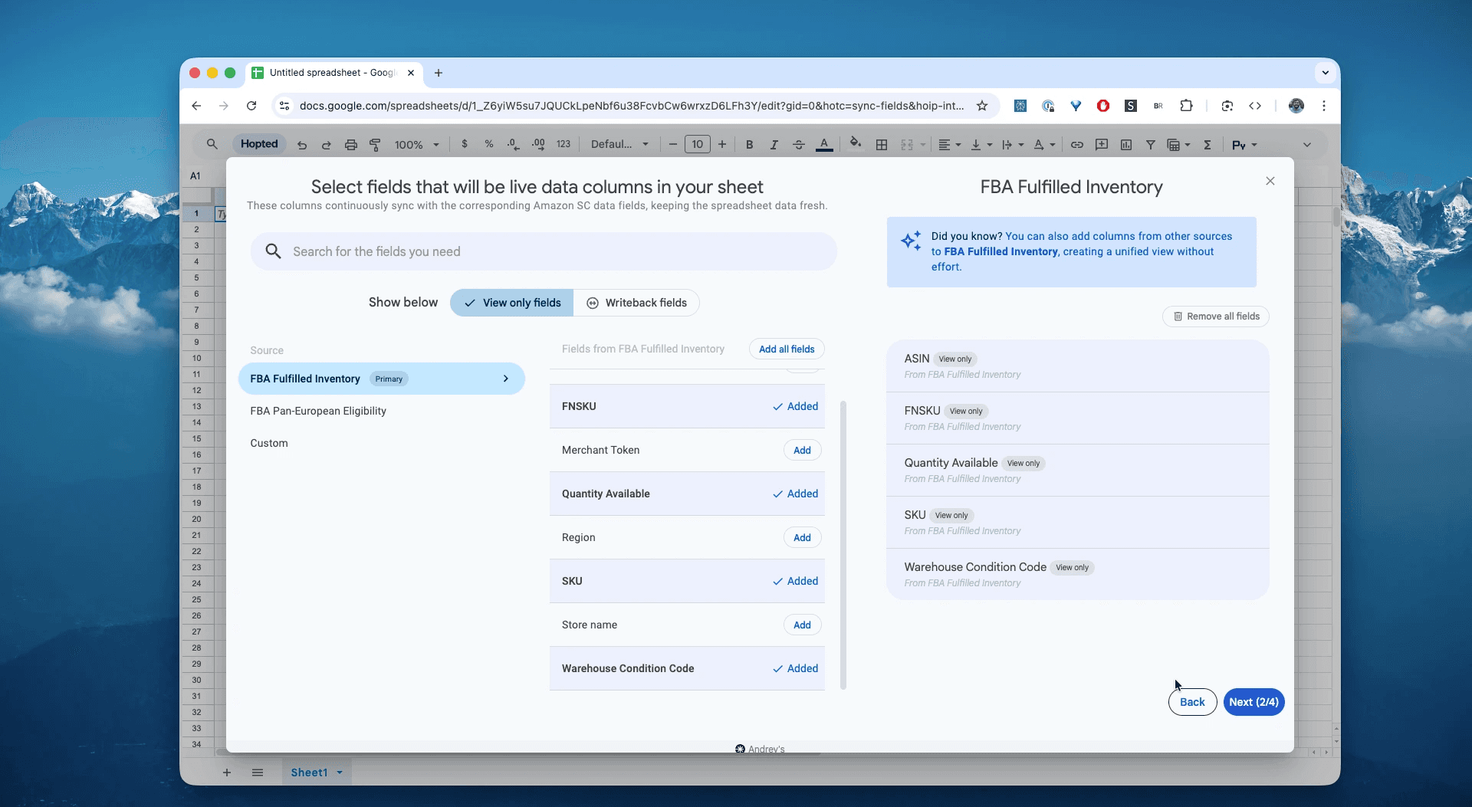Viewport: 1472px width, 807px height.
Task: Toggle bold formatting
Action: (749, 145)
